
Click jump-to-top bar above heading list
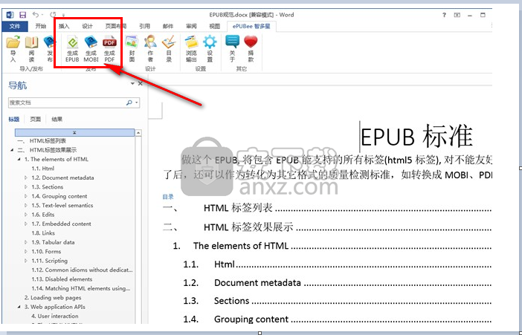[74, 133]
